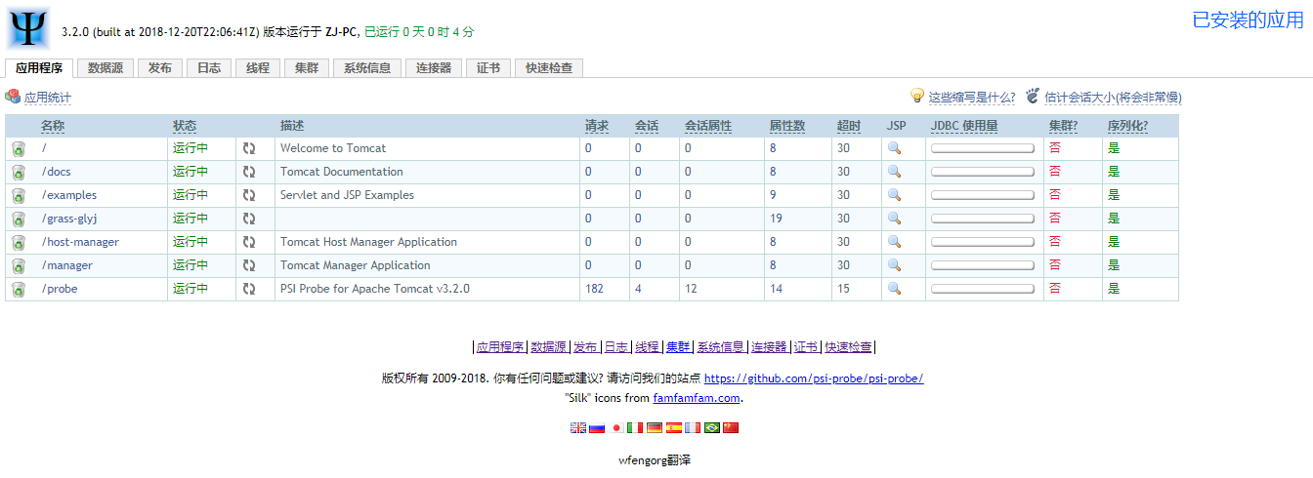Screen dimensions: 1313x478
Task: Undeploy /manager using its trash icon
Action: tap(19, 265)
